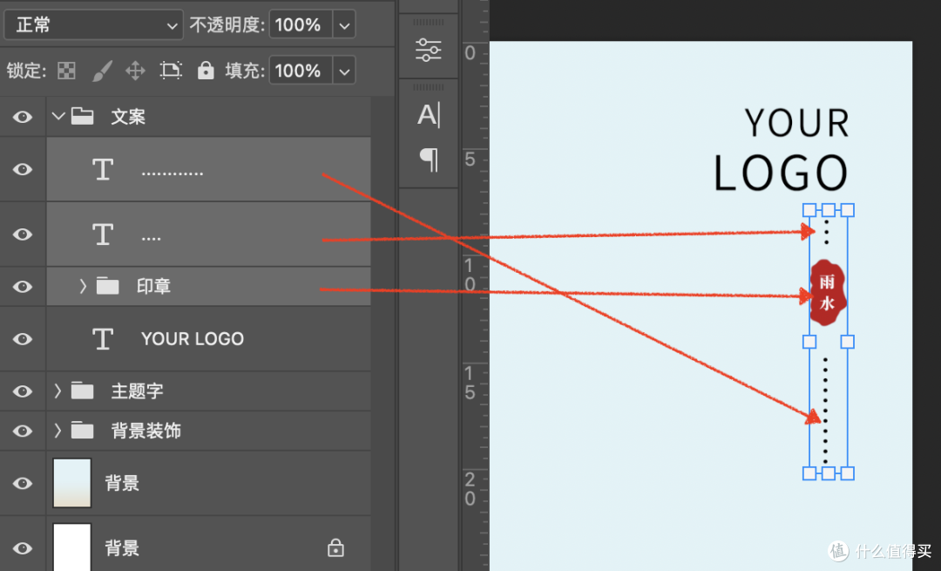941x571 pixels.
Task: Click the lock image pixels brush icon
Action: [x=102, y=71]
